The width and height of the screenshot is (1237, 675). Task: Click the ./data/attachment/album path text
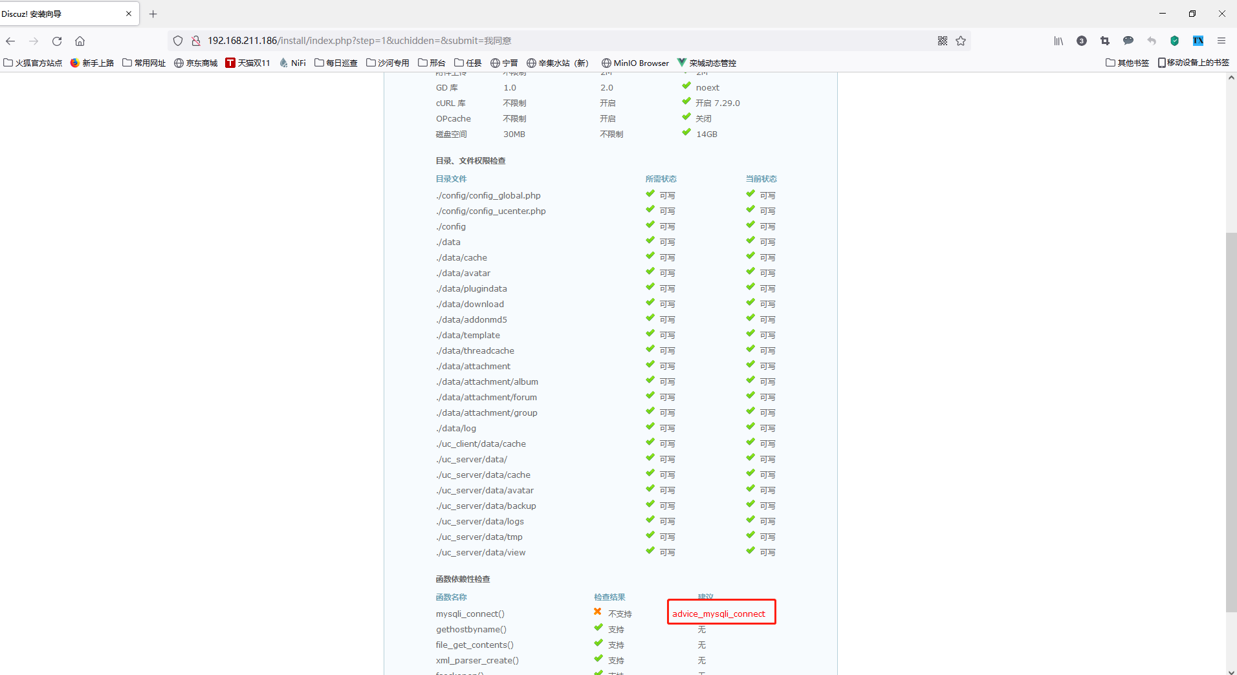tap(487, 381)
